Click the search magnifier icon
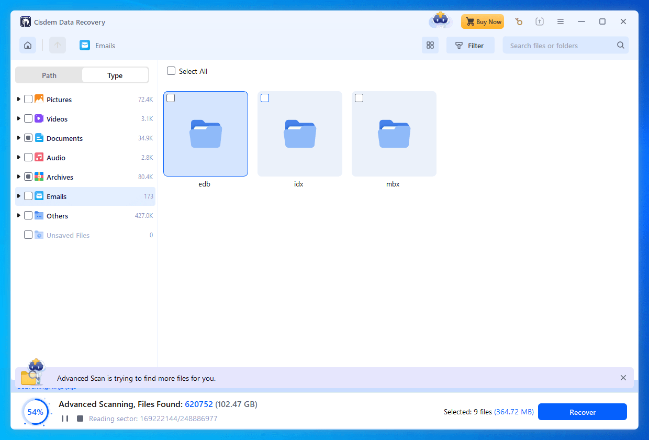 tap(621, 46)
